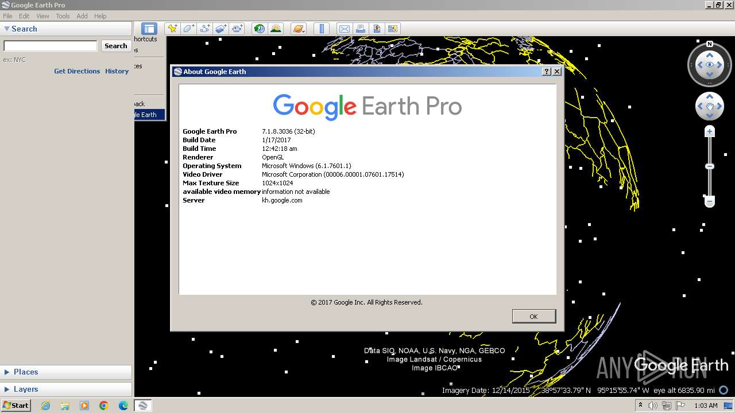The height and width of the screenshot is (413, 735).
Task: Open the Tools menu
Action: [x=63, y=16]
